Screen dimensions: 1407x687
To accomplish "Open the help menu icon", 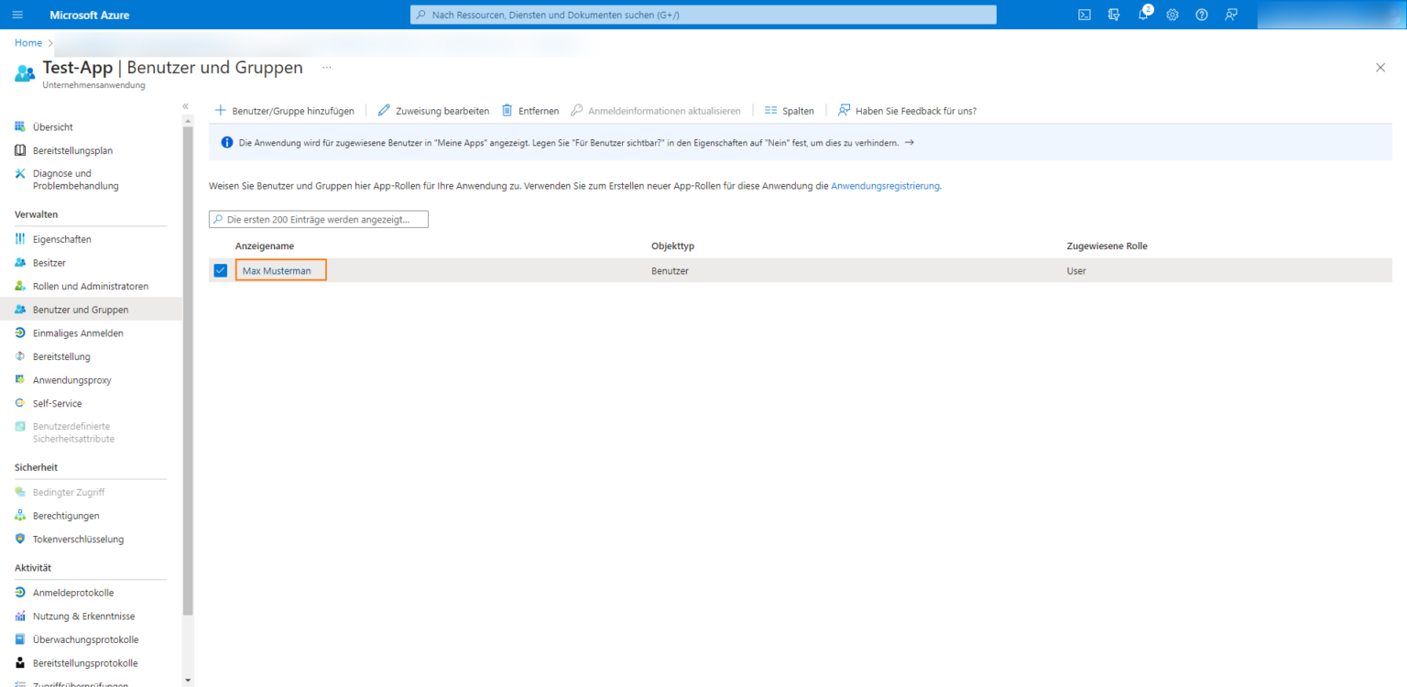I will tap(1202, 14).
